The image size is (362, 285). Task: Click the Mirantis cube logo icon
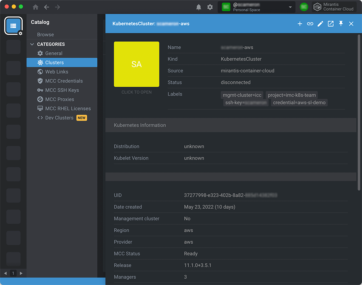click(317, 7)
